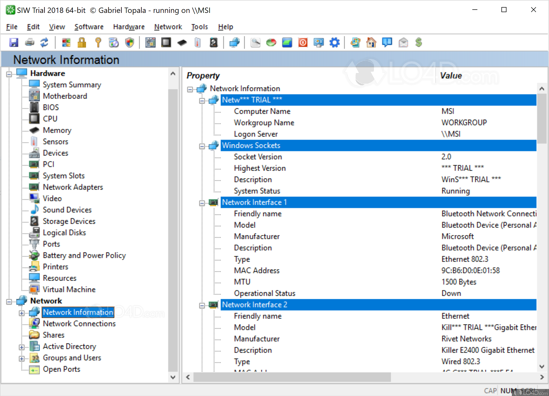Click the horizontal scrollbar right arrow
The image size is (549, 396).
click(x=542, y=377)
